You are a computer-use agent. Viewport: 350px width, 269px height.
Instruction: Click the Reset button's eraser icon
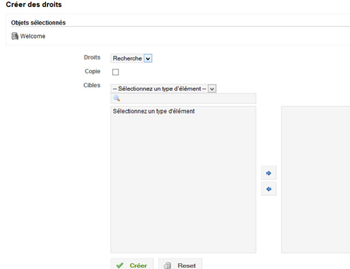pyautogui.click(x=167, y=265)
